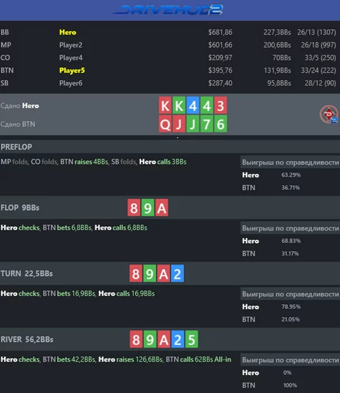
Task: Click Player4's stats 33/5 (250)
Action: 320,58
